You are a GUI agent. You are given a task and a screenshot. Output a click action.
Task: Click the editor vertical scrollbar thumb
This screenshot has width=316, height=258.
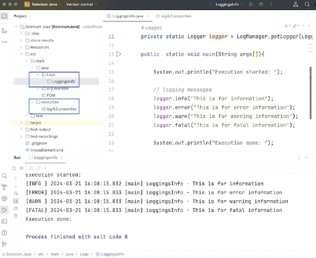point(311,93)
